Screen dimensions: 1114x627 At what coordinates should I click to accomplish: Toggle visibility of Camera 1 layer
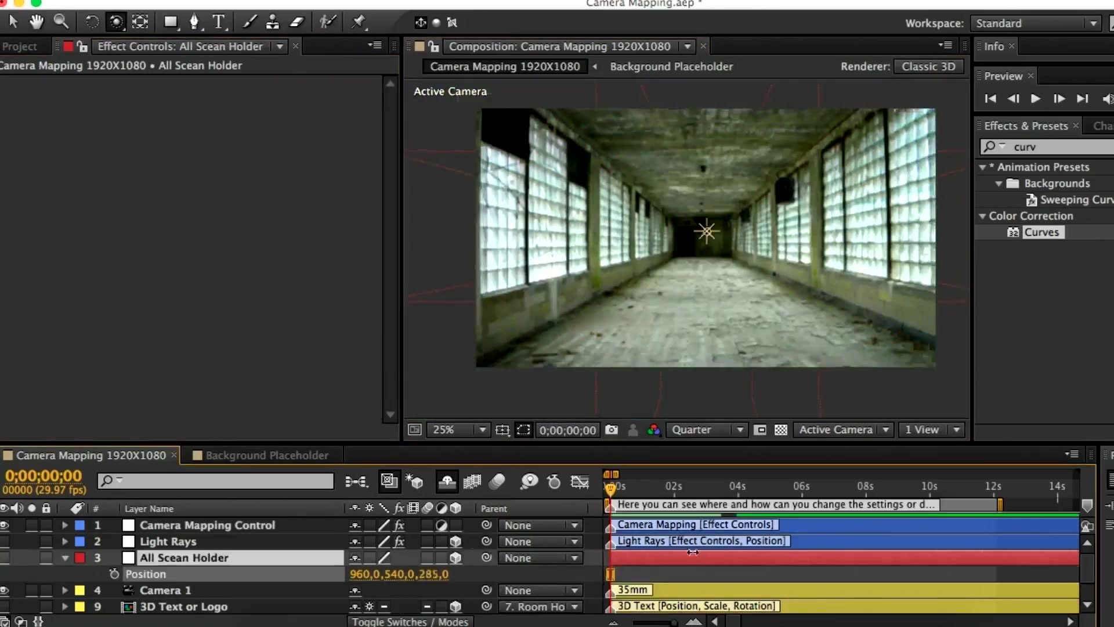click(x=7, y=589)
